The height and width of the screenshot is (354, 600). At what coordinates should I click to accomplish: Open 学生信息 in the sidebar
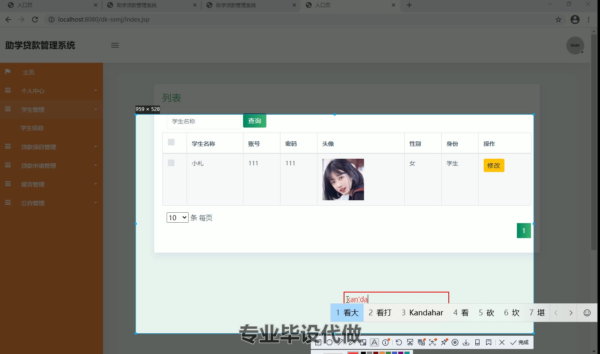point(32,128)
